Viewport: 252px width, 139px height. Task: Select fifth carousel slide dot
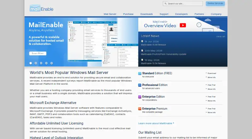pos(52,63)
